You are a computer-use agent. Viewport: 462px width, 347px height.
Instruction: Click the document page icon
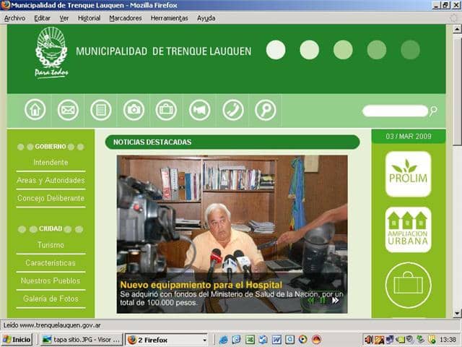click(x=101, y=110)
